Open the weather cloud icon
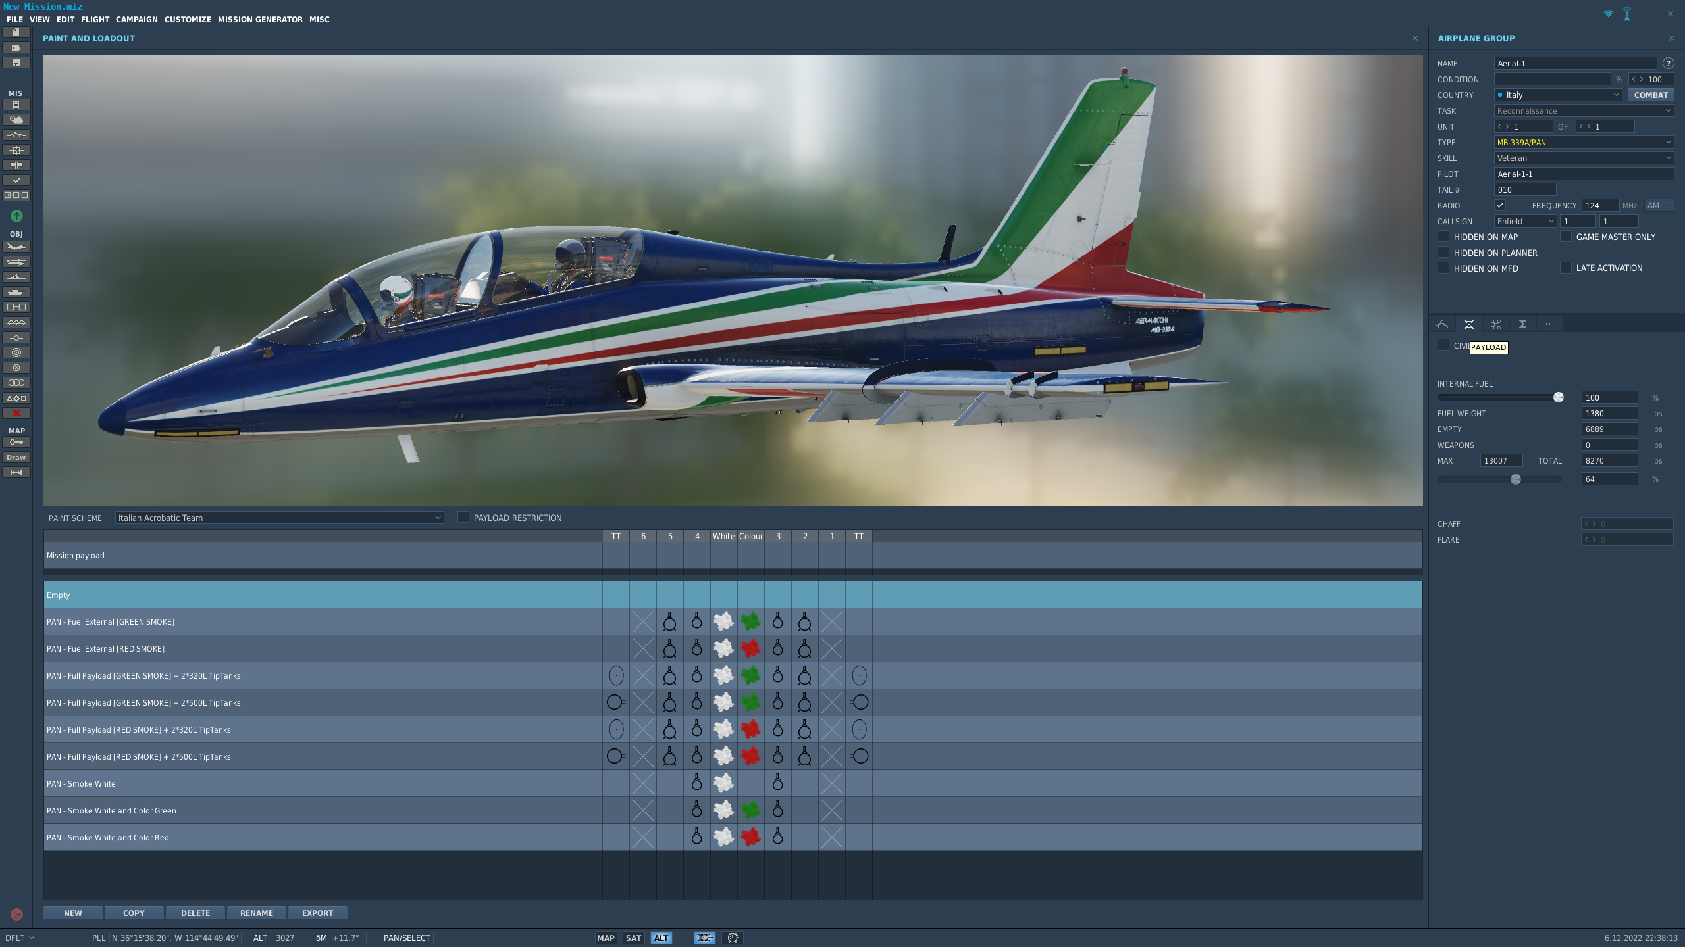The image size is (1685, 947). pos(16,120)
